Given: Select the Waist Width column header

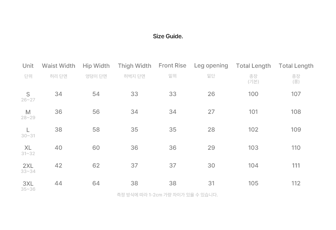Looking at the screenshot, I should click(58, 66).
